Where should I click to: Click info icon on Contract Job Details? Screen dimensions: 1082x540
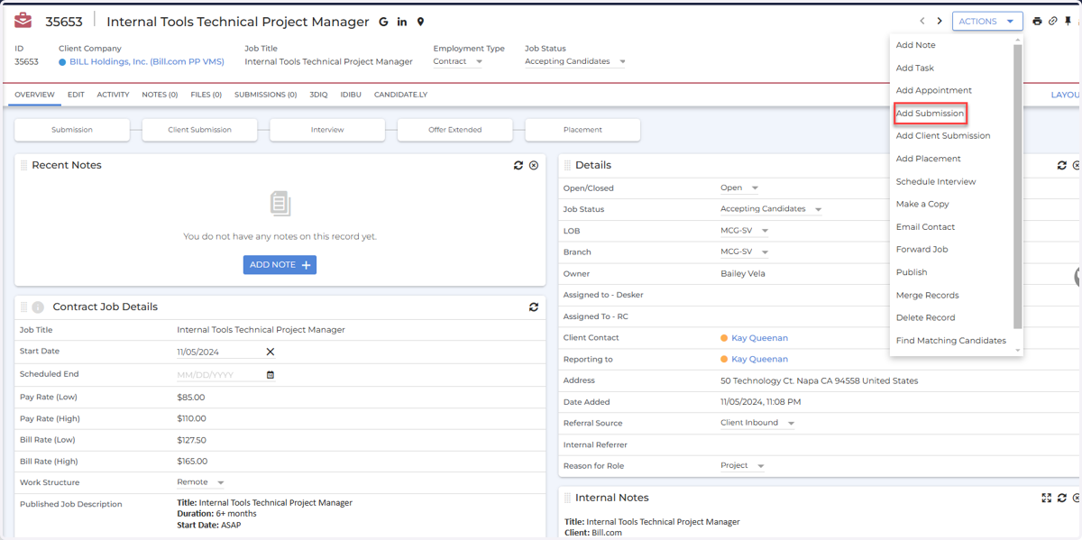click(x=38, y=307)
